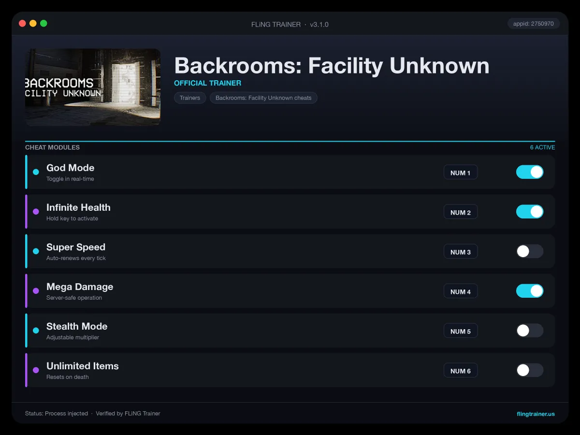Click the cyan status dot beside God Mode

point(36,172)
